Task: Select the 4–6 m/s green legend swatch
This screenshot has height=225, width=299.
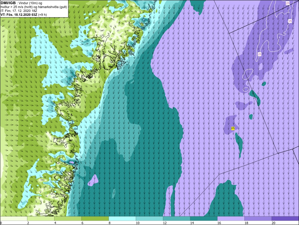Action: (68, 218)
